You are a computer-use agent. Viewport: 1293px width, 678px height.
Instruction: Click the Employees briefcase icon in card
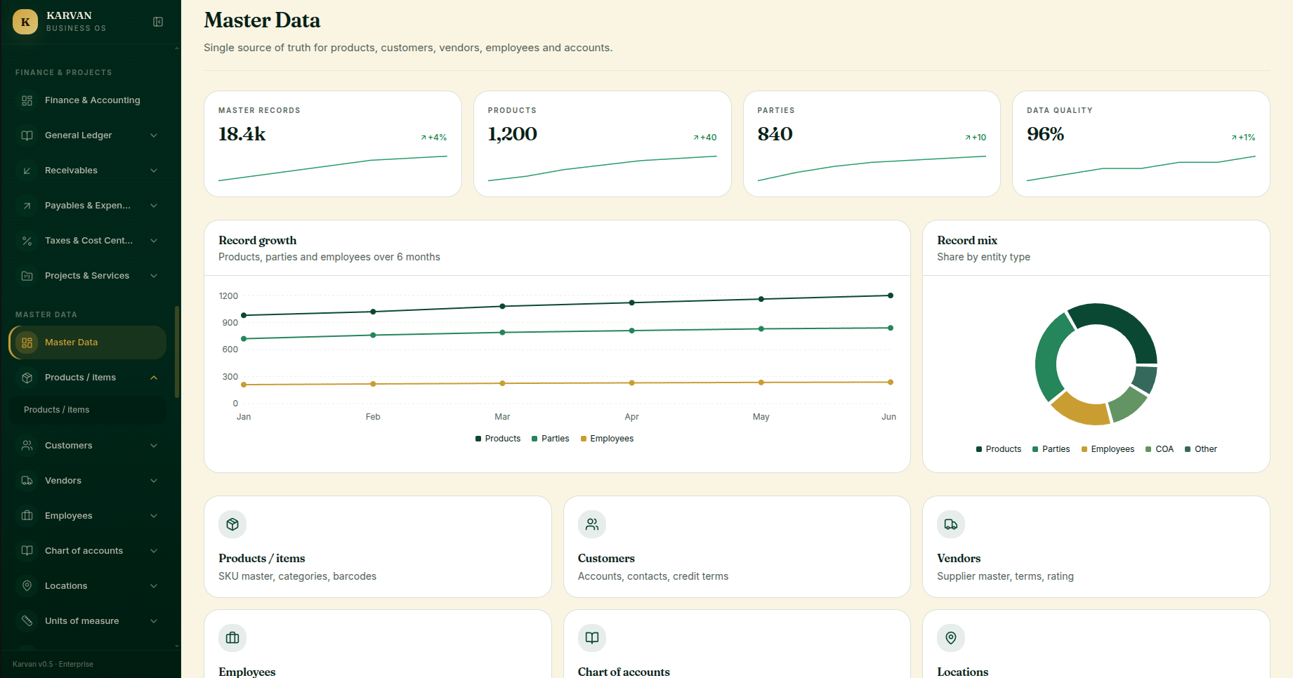232,638
